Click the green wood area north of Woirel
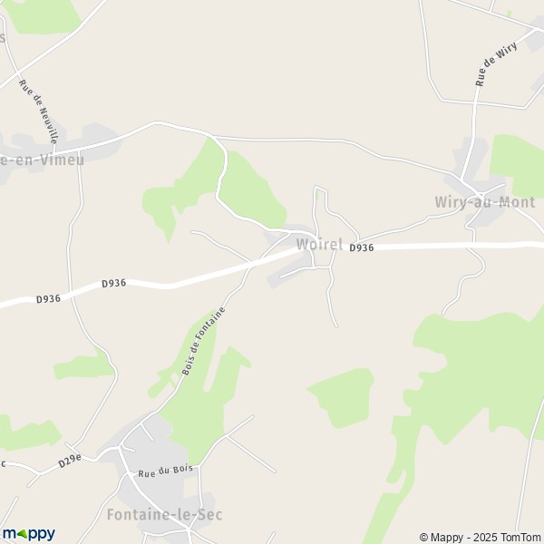This screenshot has width=544, height=544. coord(251,190)
